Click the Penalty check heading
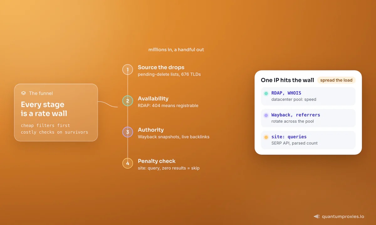The width and height of the screenshot is (376, 225). click(157, 161)
